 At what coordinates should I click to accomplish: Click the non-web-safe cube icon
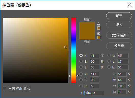pos(99,34)
